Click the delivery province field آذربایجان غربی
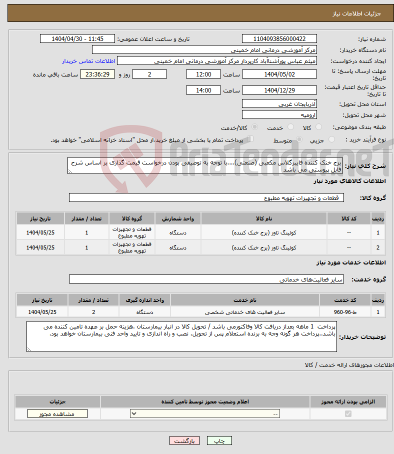The height and width of the screenshot is (454, 394). coord(279,104)
